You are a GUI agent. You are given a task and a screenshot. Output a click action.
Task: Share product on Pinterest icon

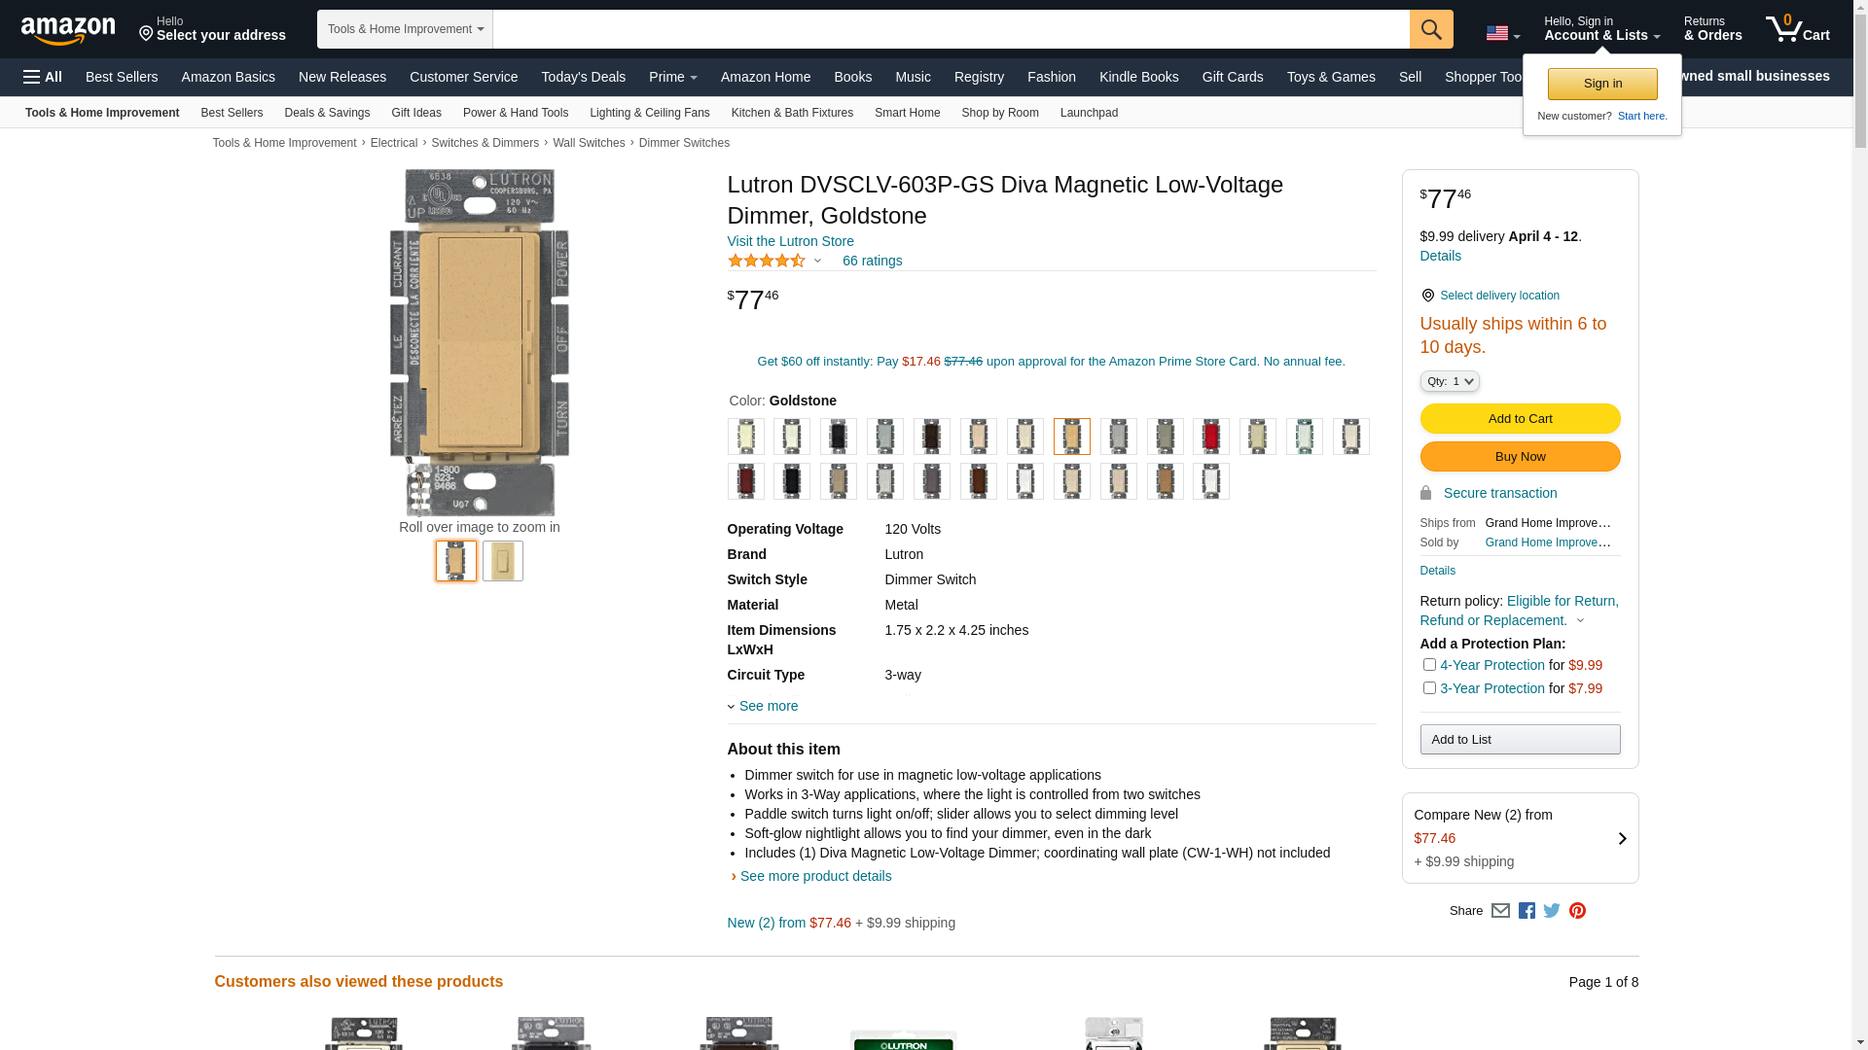(1577, 911)
